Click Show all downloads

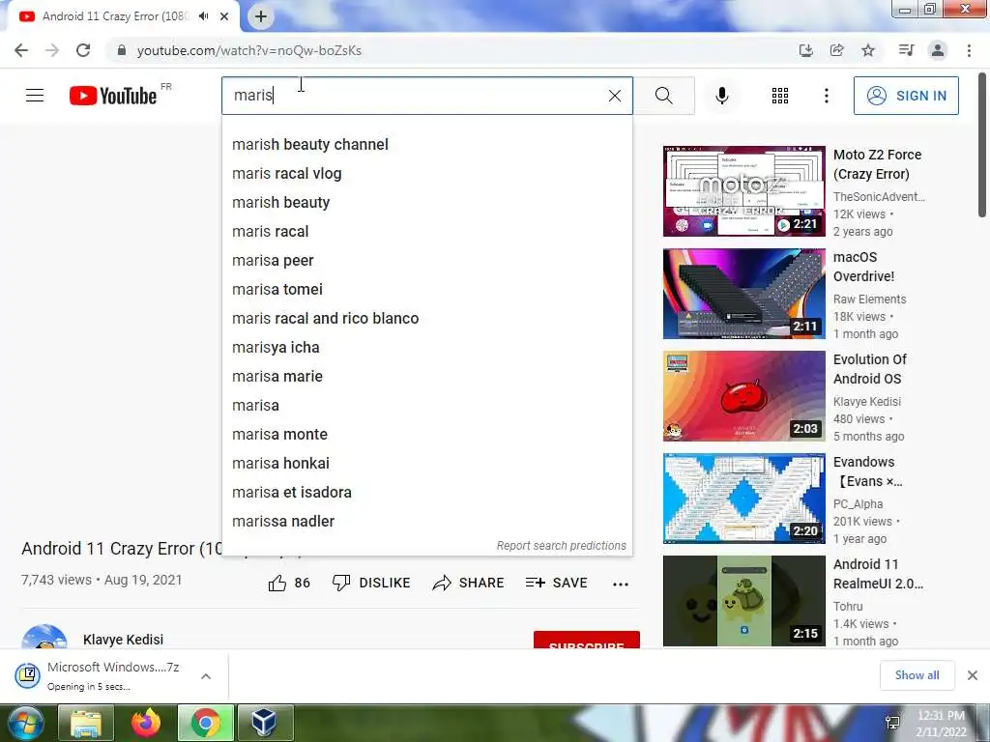[917, 675]
